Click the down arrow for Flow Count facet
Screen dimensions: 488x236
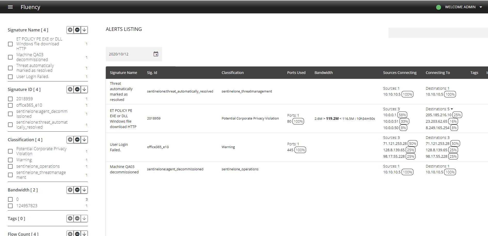point(84,234)
